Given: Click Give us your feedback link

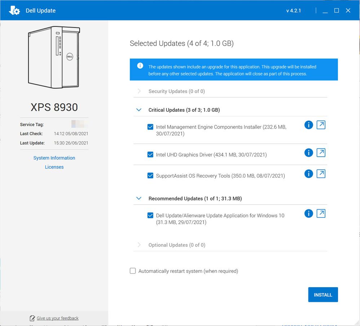Looking at the screenshot, I should click(58, 318).
